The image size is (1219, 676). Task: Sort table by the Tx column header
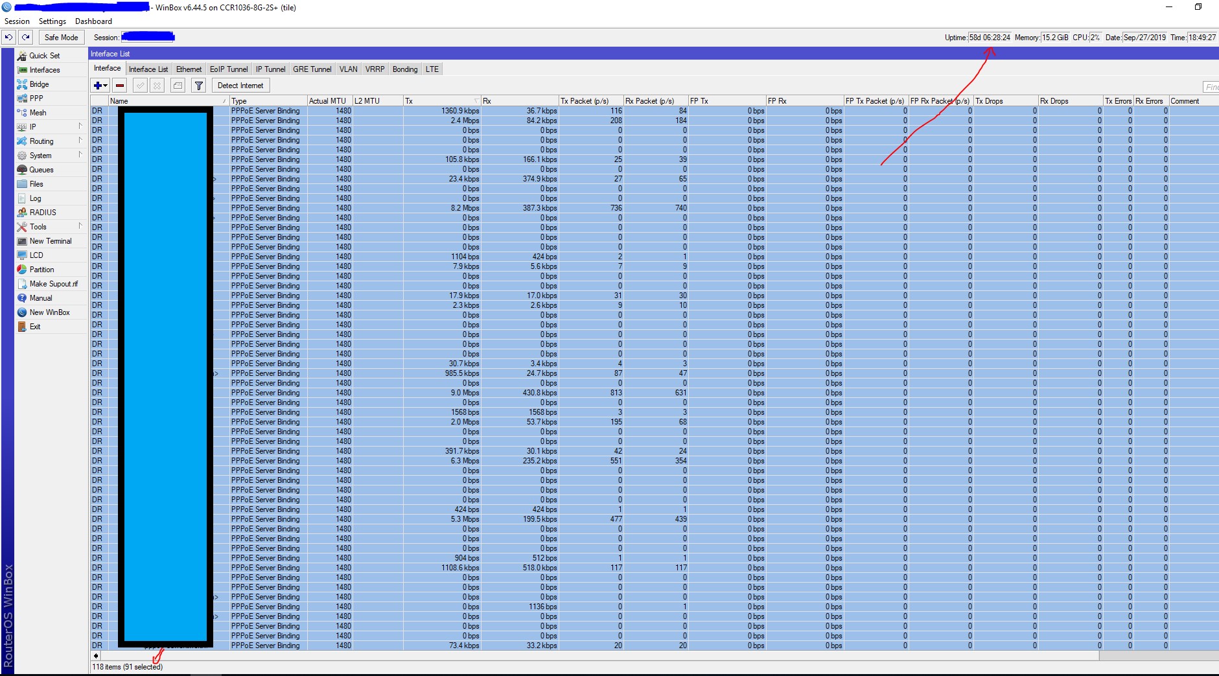[441, 101]
